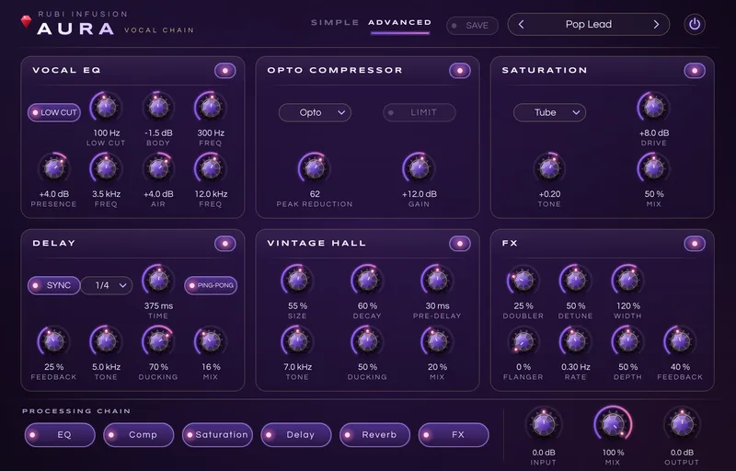This screenshot has width=736, height=471.
Task: Click the delay MIX 16% knob
Action: [211, 341]
